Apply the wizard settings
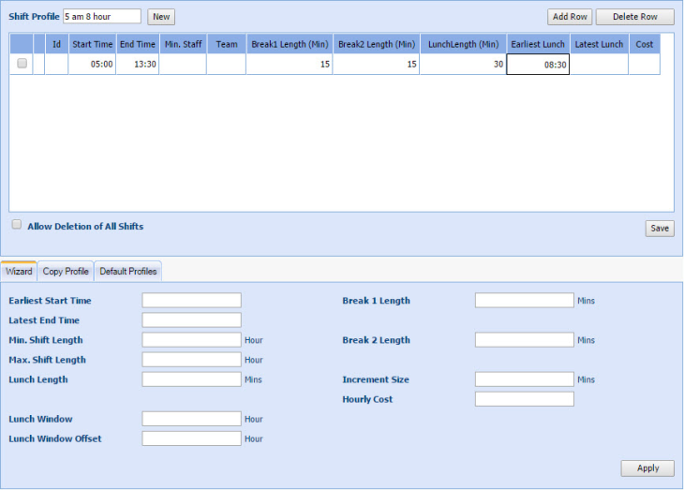The image size is (684, 490). click(x=647, y=468)
